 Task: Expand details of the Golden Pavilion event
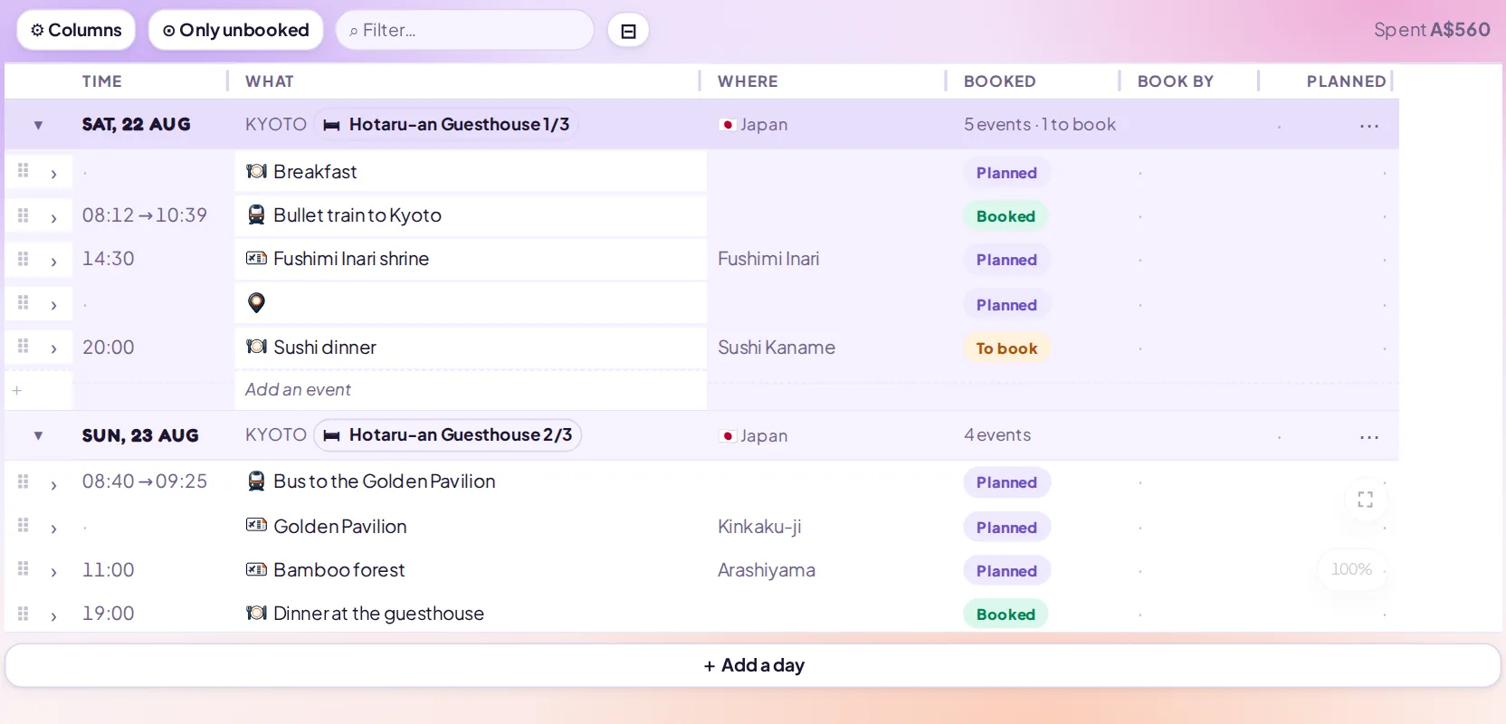[x=54, y=528]
